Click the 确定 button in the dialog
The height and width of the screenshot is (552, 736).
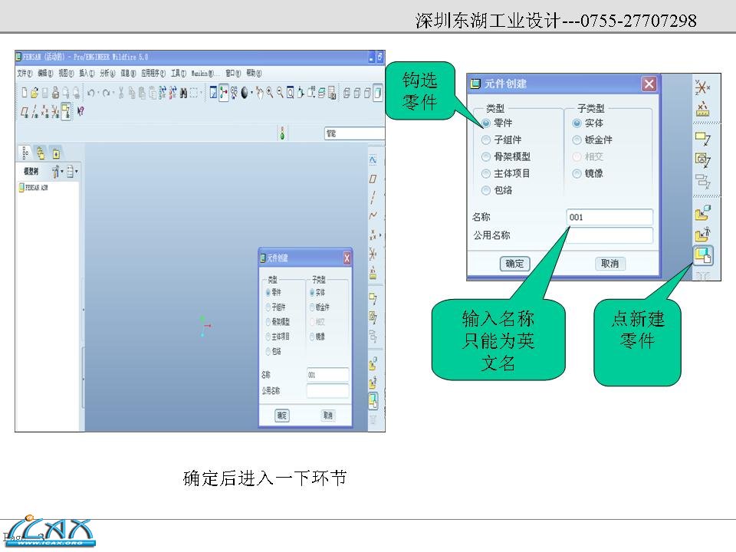coord(514,264)
